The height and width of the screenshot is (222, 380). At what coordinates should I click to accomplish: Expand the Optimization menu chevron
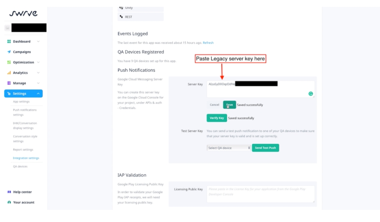coord(38,62)
